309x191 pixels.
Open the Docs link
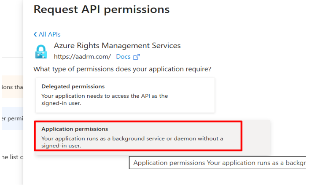[123, 57]
